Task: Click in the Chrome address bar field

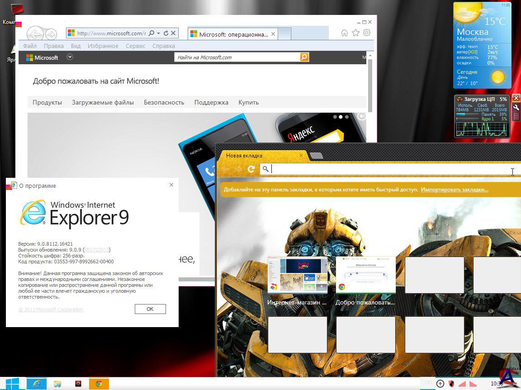Action: (x=389, y=169)
